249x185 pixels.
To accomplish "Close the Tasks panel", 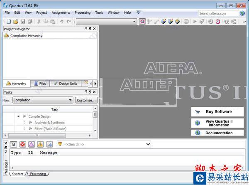I will pyautogui.click(x=94, y=92).
